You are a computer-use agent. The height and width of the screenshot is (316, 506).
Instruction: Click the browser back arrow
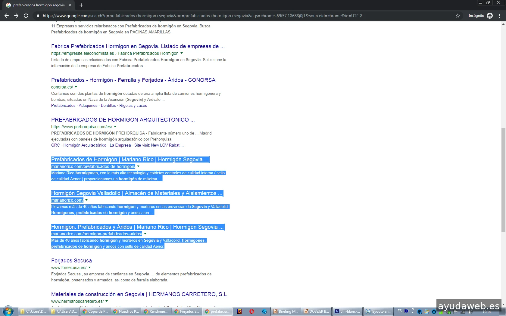[7, 16]
